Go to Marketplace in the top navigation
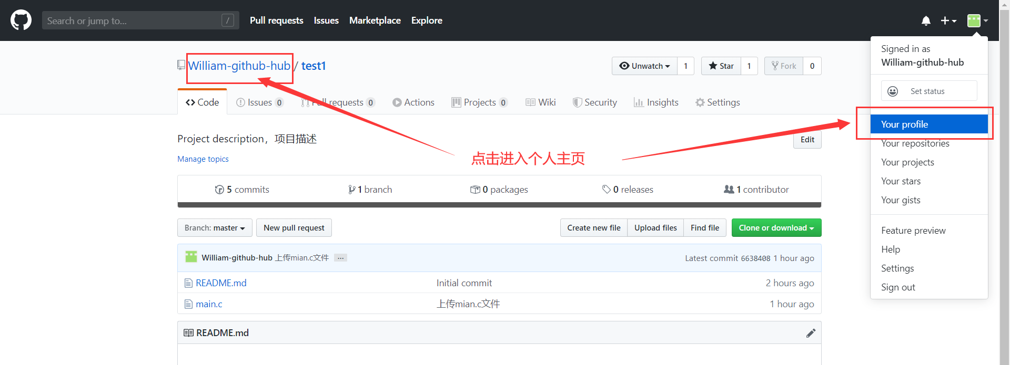1010x365 pixels. (x=375, y=20)
